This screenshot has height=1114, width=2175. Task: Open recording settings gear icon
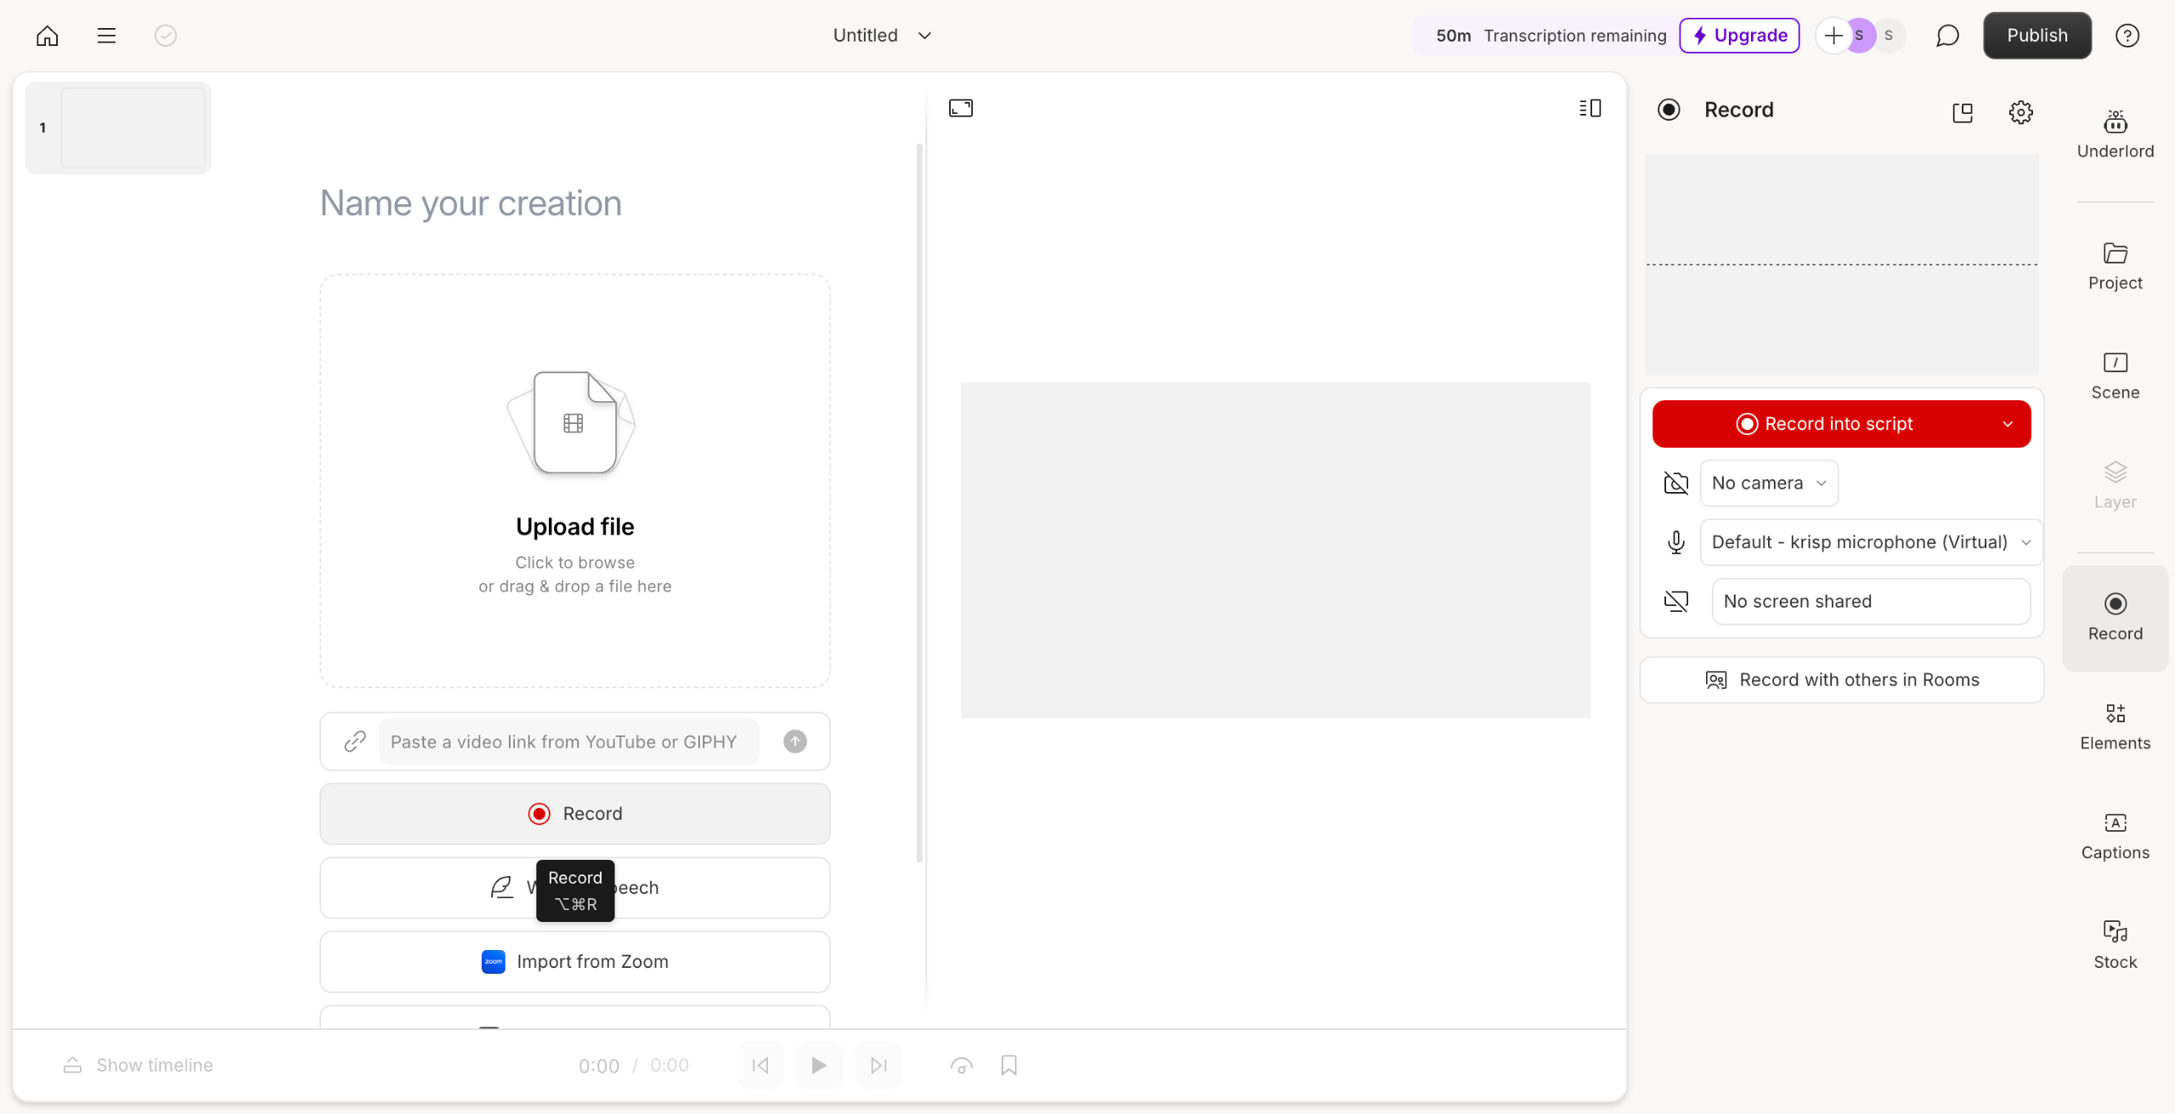pyautogui.click(x=2020, y=112)
